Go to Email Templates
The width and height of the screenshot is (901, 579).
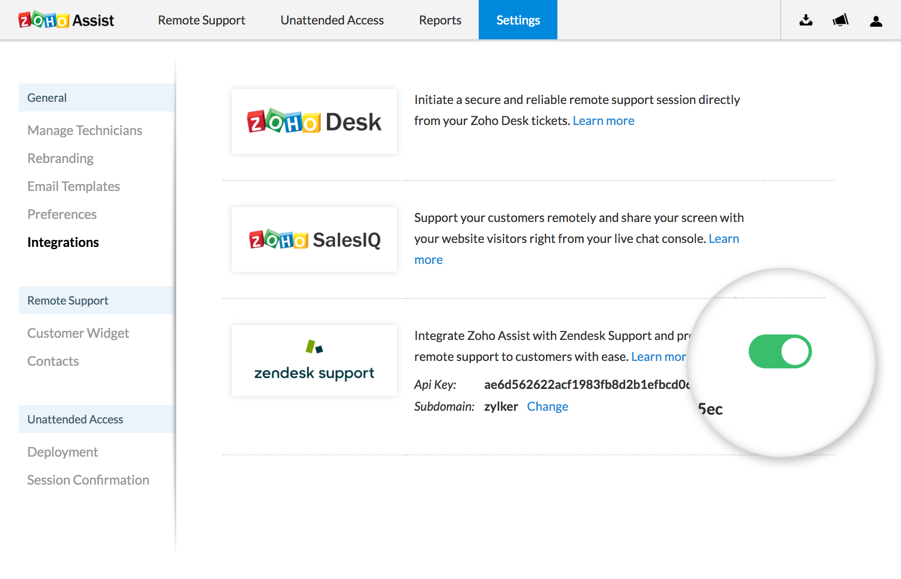(x=73, y=186)
